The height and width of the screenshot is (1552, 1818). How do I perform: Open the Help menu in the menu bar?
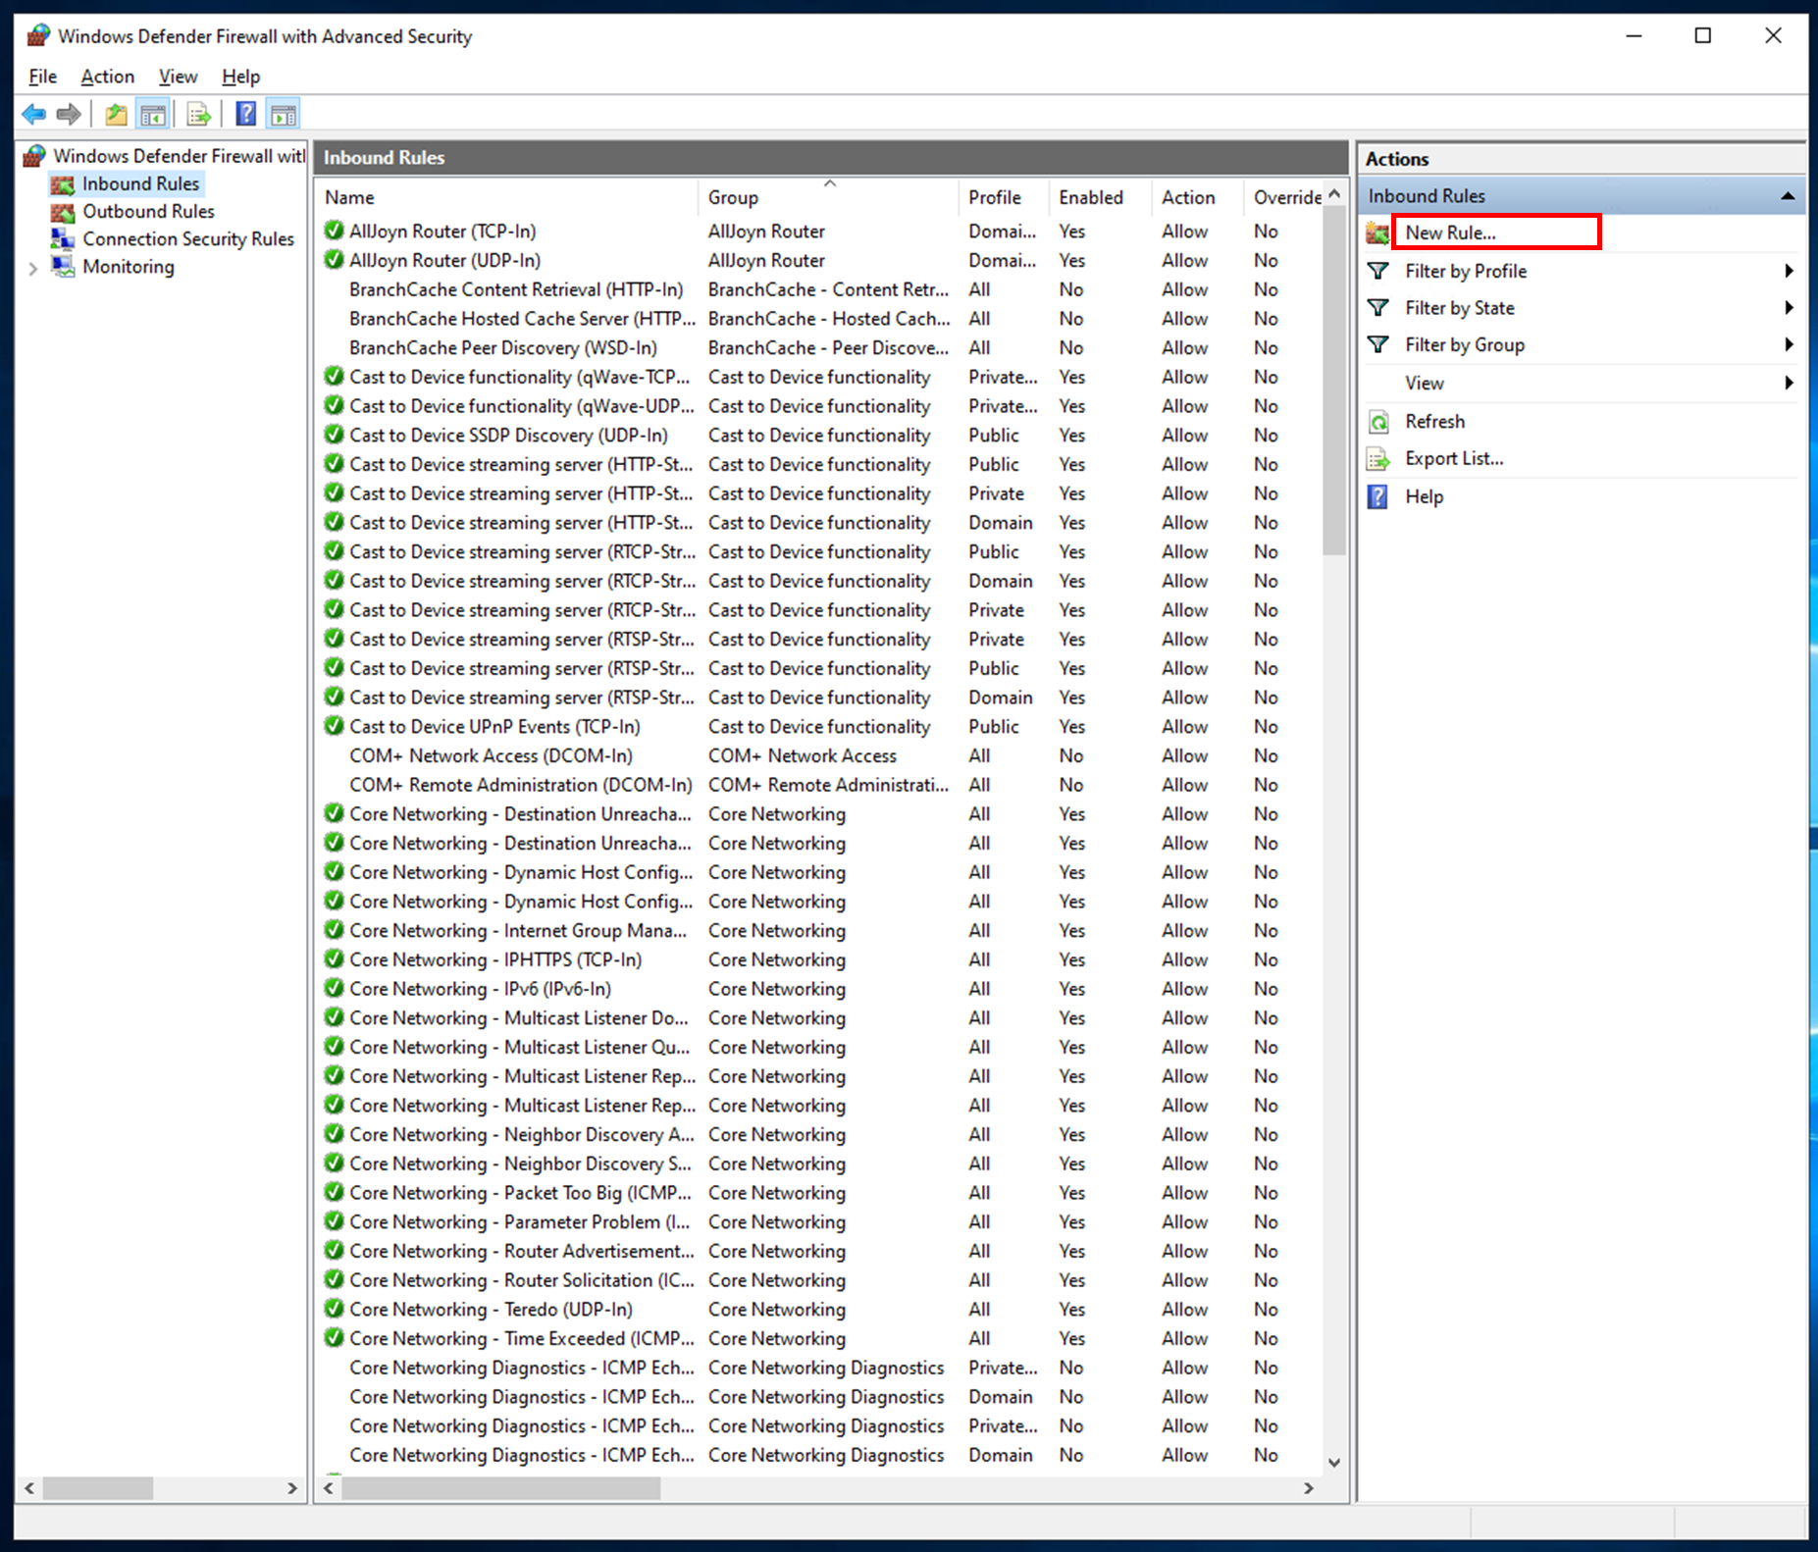coord(240,77)
